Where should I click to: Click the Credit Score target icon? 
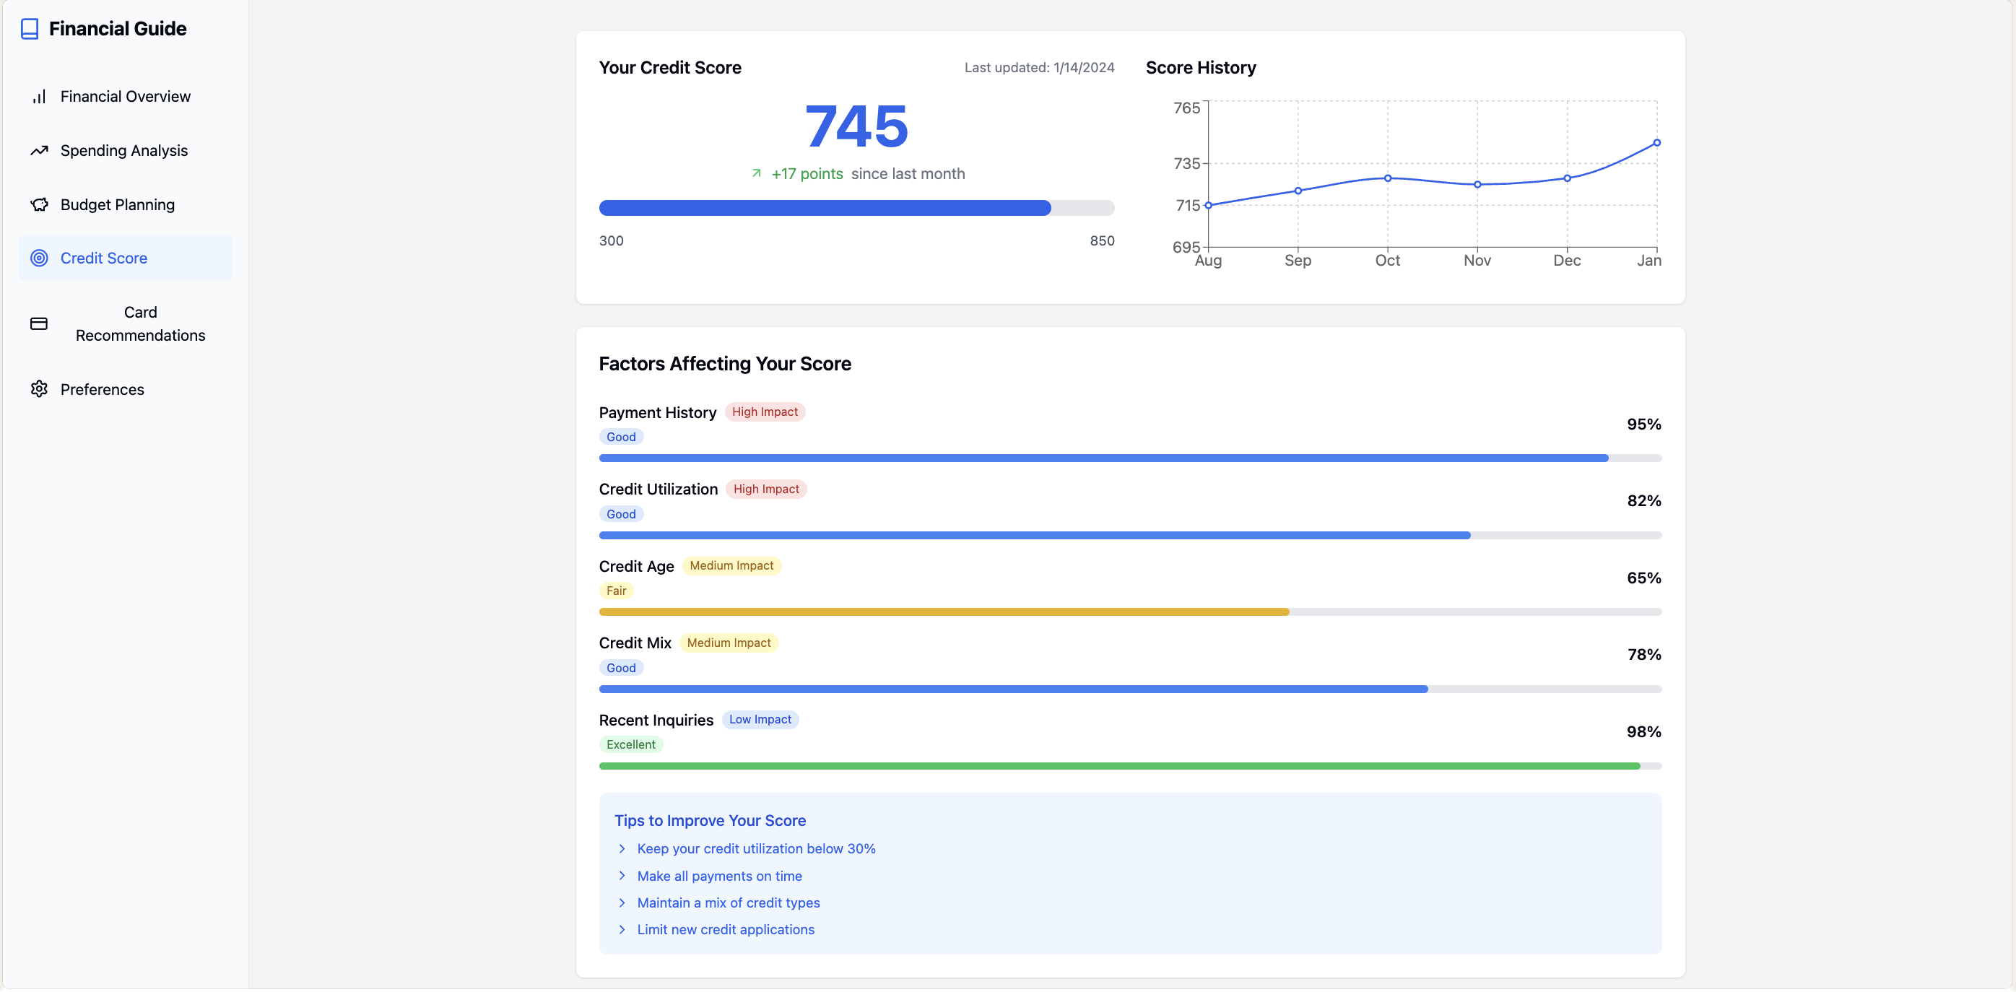pos(39,258)
